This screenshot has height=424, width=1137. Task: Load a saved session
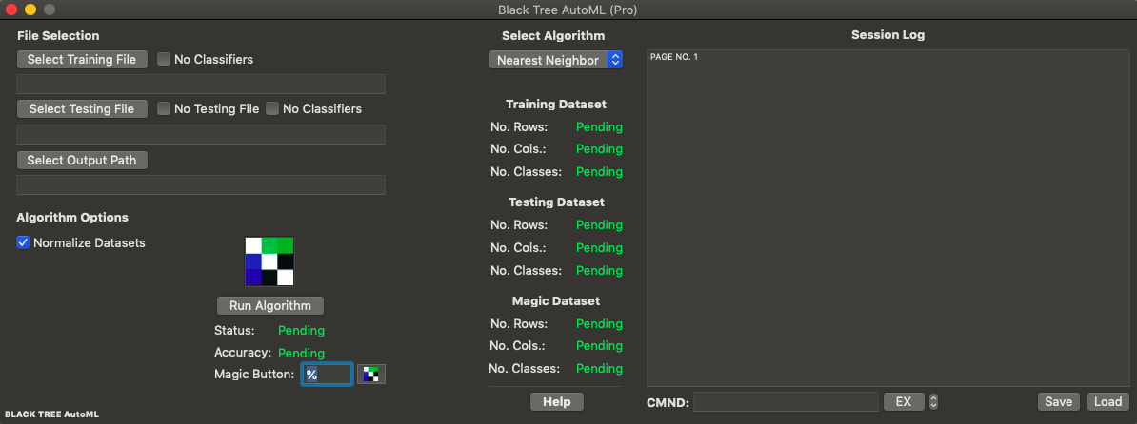click(1107, 402)
